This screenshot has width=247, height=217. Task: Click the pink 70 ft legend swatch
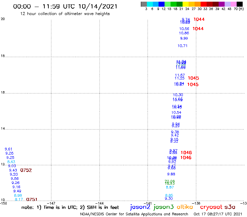(x=233, y=4)
